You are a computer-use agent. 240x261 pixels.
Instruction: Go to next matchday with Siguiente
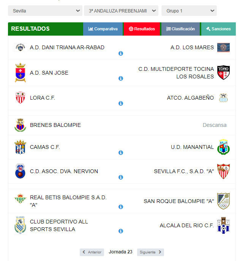tap(150, 252)
